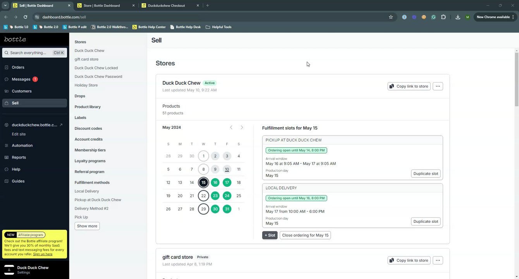
Task: Select May 22 on calendar
Action: pyautogui.click(x=203, y=196)
